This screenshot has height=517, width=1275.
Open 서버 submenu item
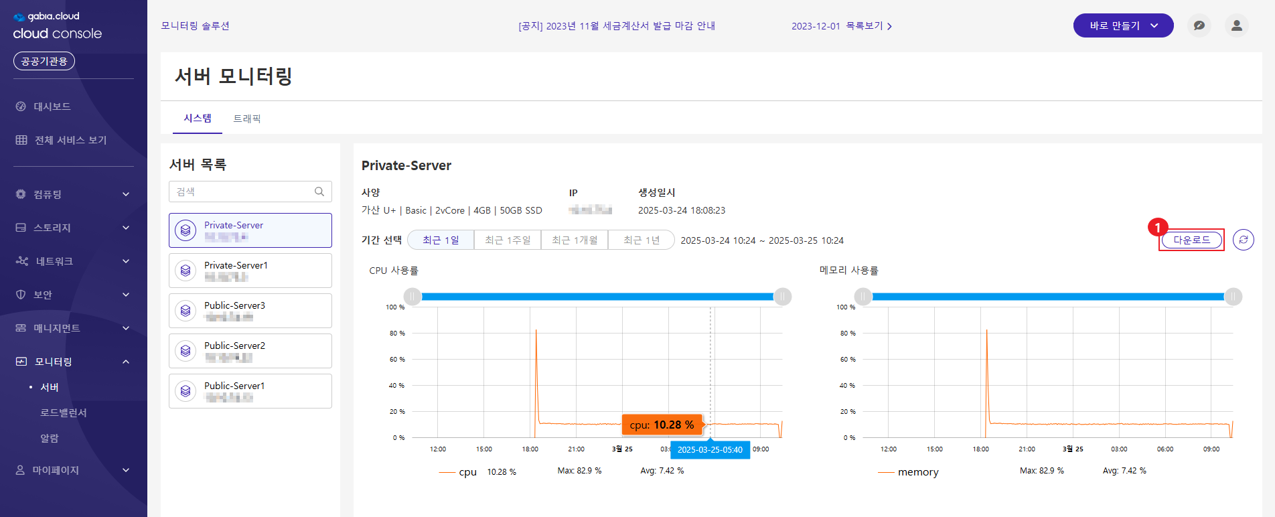(x=50, y=387)
